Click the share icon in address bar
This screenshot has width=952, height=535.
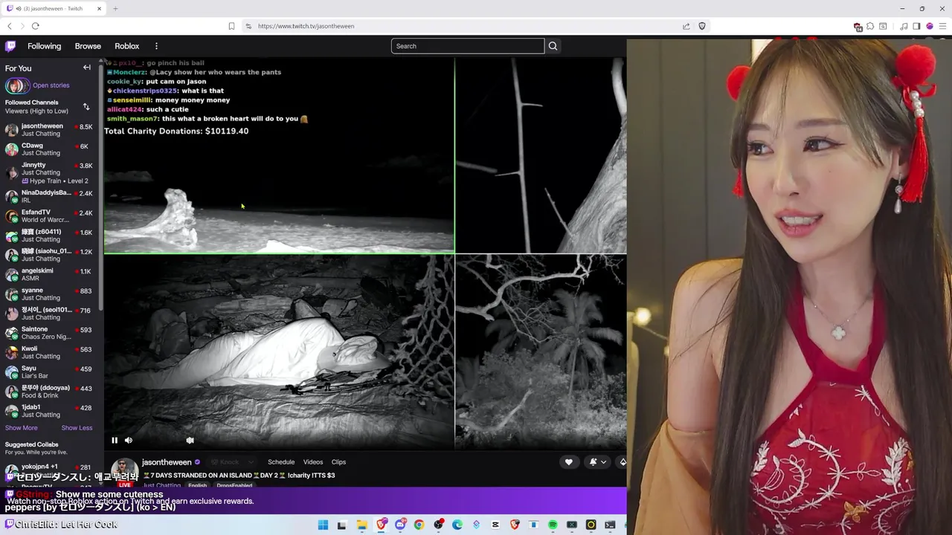686,26
